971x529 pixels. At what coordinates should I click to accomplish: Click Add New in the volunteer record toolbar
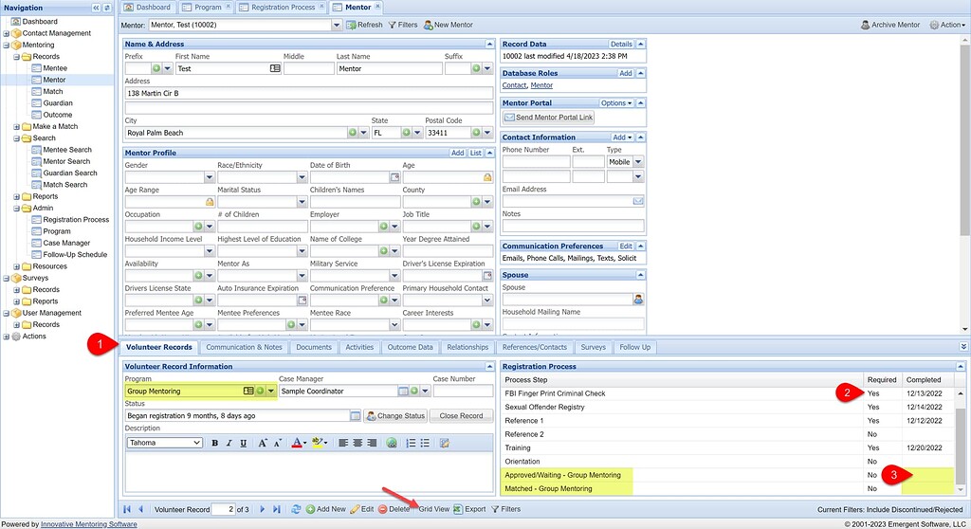click(311, 509)
